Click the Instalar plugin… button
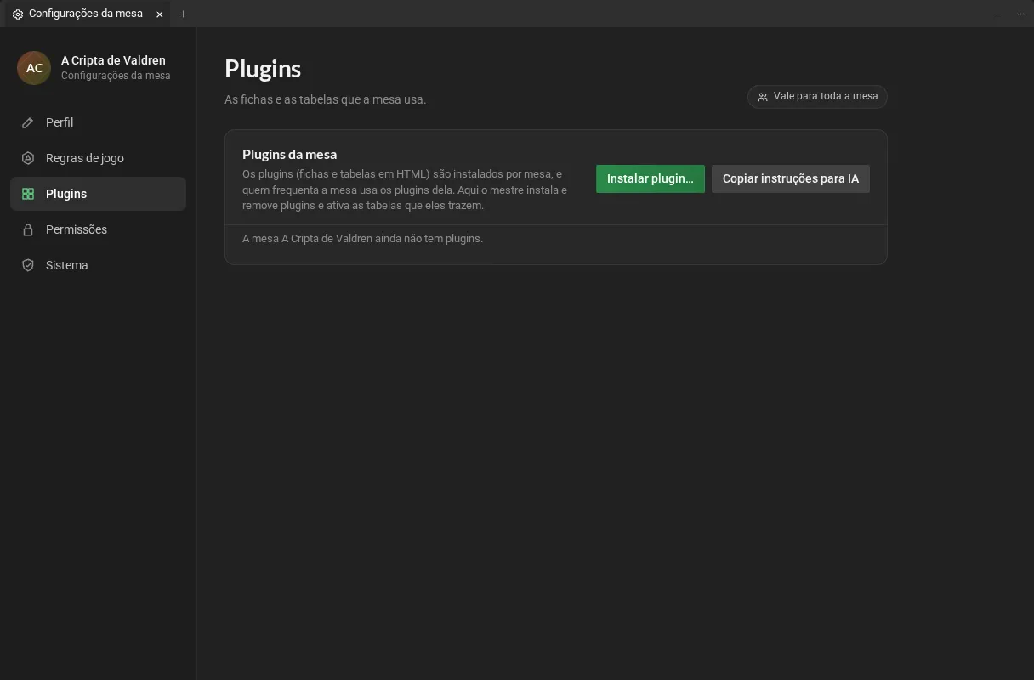The image size is (1034, 680). pos(651,178)
